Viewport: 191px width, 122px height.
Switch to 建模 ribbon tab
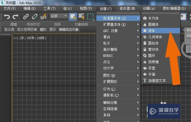click(x=14, y=24)
